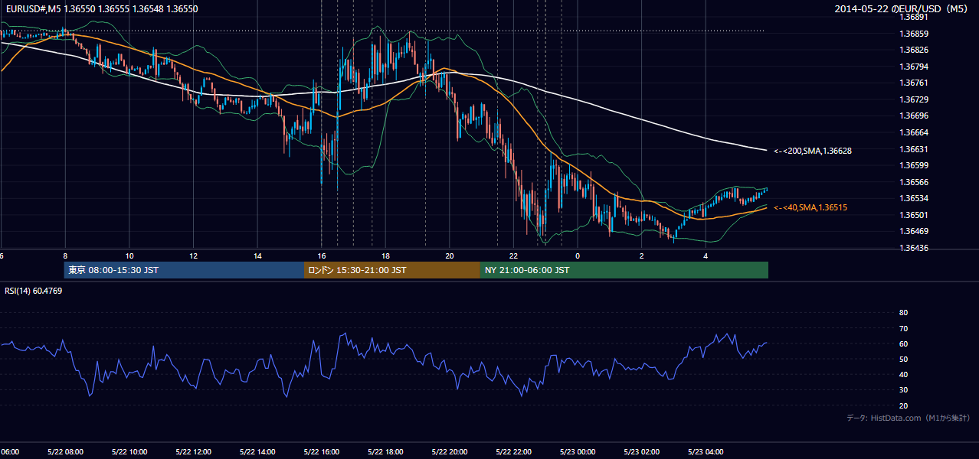Click the 1.36631 price axis label

[913, 149]
